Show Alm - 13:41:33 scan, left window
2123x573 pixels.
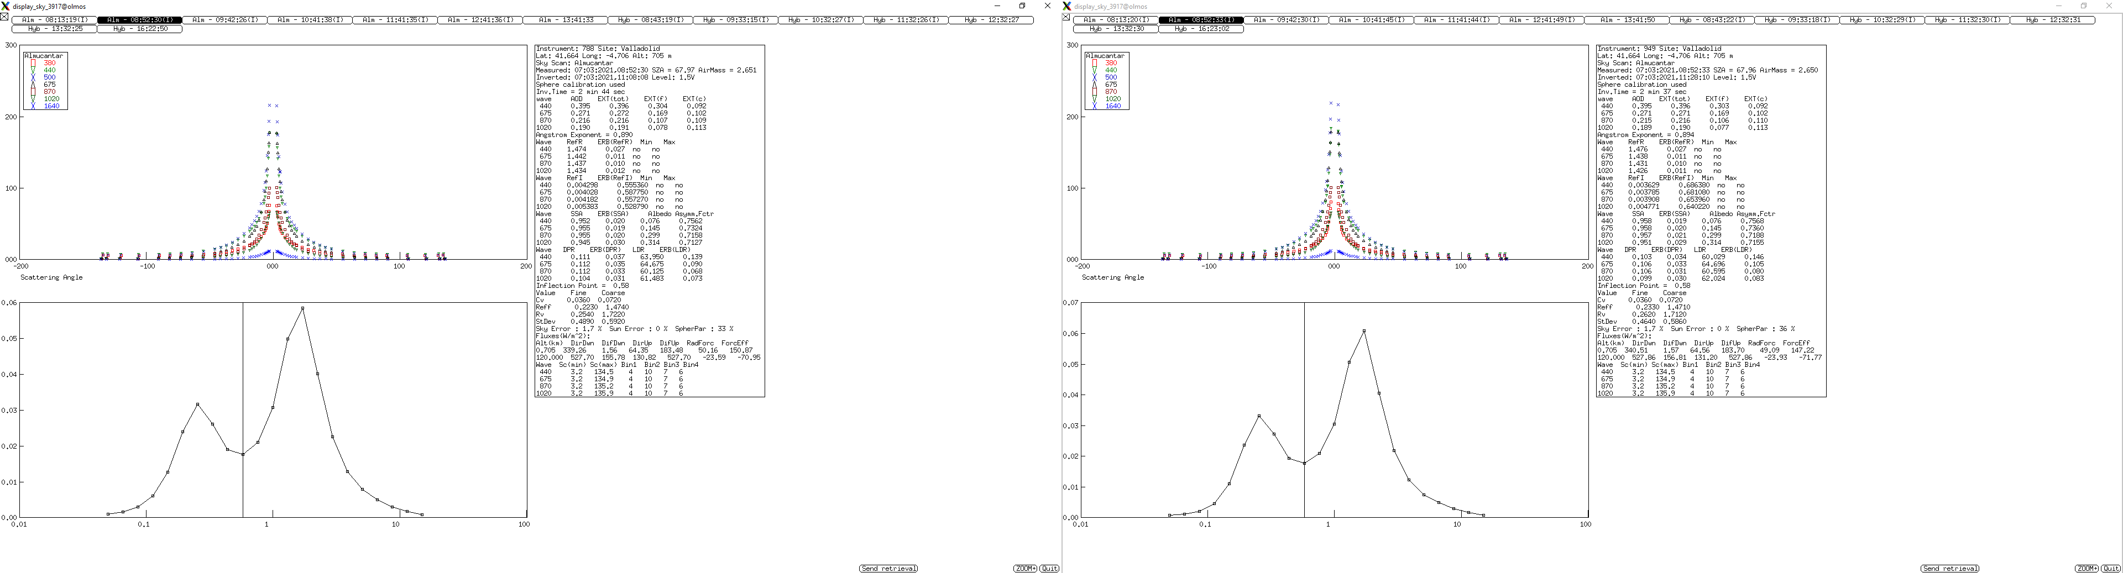pyautogui.click(x=566, y=20)
